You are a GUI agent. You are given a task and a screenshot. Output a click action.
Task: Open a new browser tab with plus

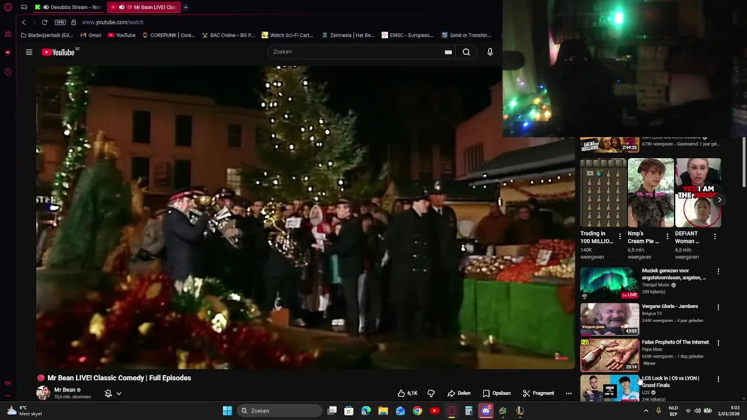[186, 7]
